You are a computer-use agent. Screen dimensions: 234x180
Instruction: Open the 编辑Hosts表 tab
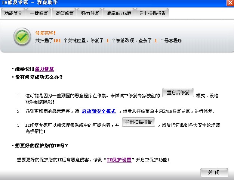click(x=119, y=13)
